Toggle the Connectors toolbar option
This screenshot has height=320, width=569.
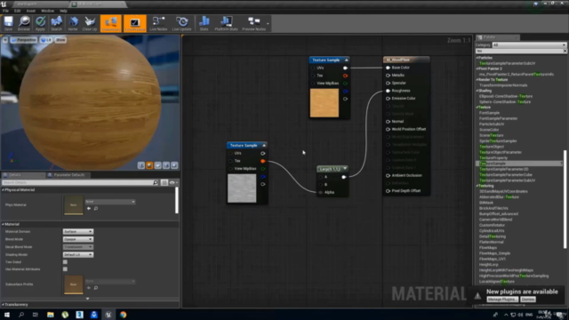[111, 24]
